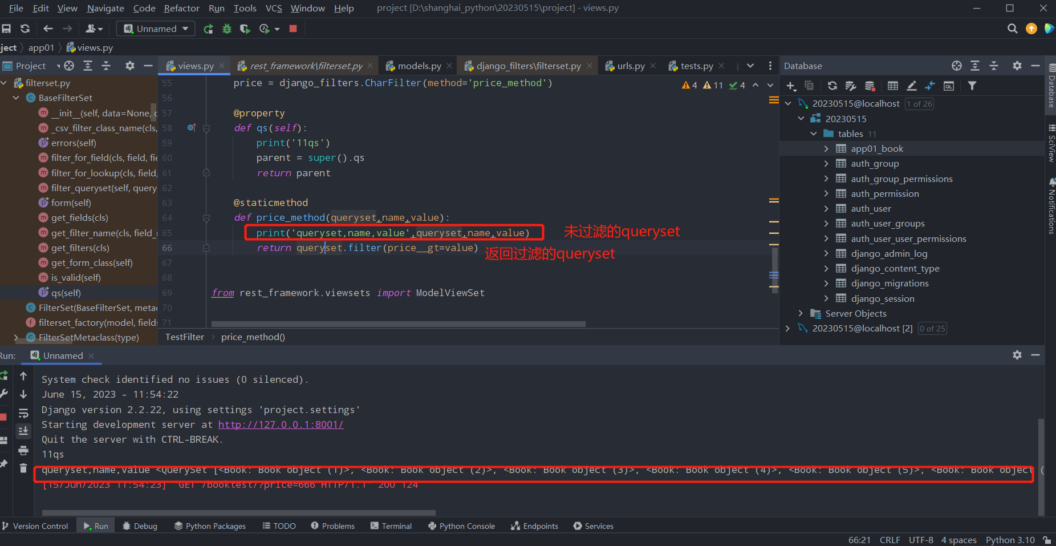
Task: Toggle scroll to end in the Run console
Action: click(x=23, y=431)
